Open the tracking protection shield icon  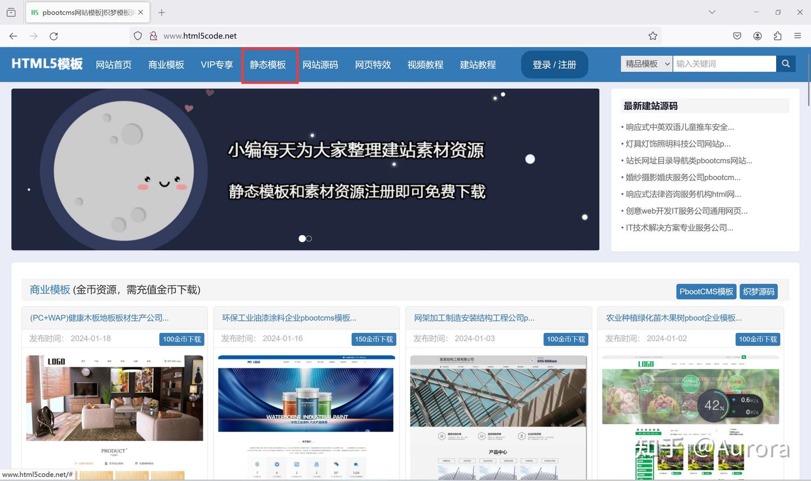click(137, 35)
